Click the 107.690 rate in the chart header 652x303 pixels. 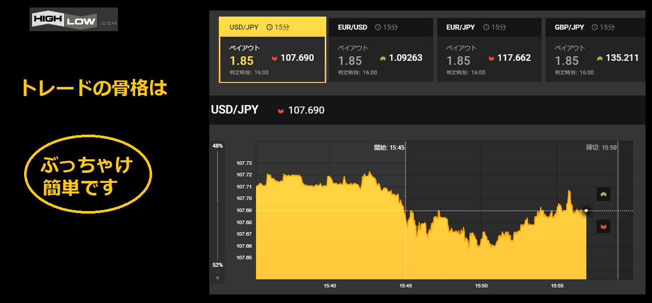tap(306, 110)
